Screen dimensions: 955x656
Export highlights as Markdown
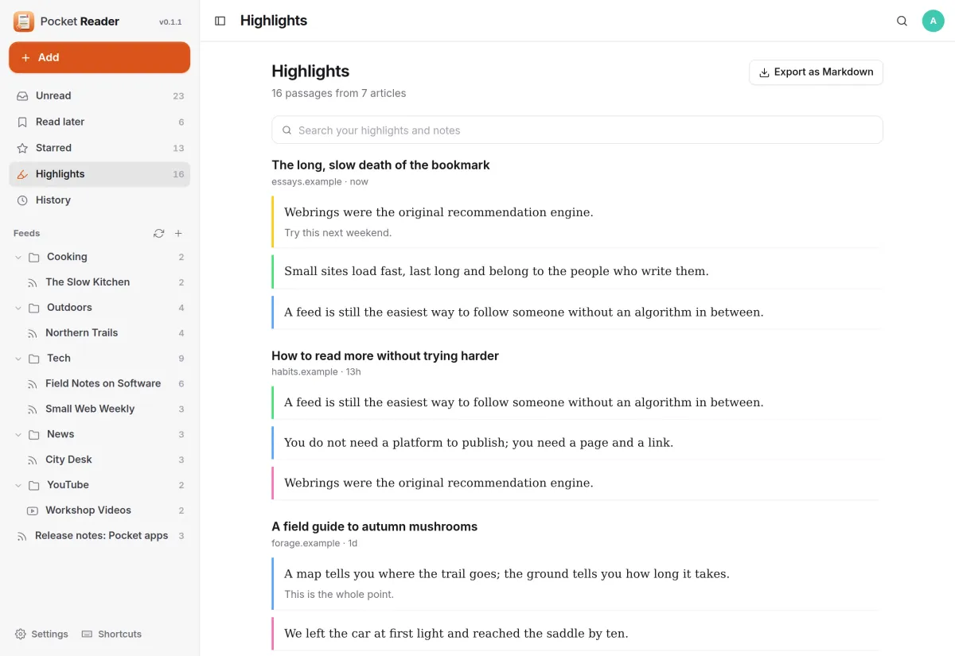tap(816, 72)
